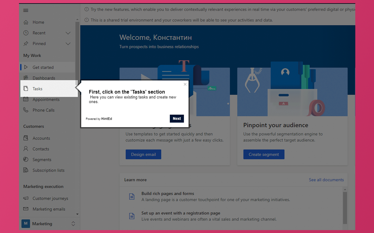Click document icon beside Set up an event

point(132,216)
